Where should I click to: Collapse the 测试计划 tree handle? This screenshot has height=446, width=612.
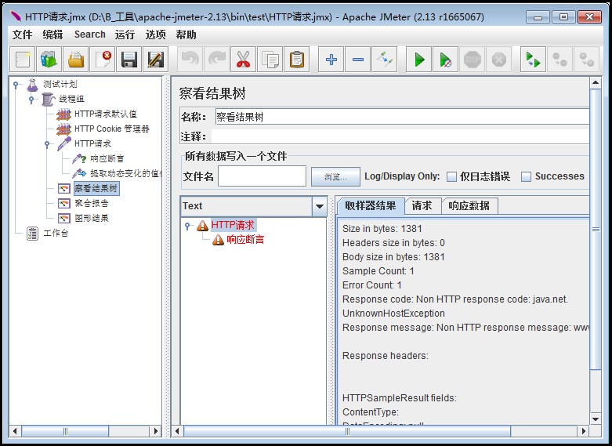click(16, 85)
